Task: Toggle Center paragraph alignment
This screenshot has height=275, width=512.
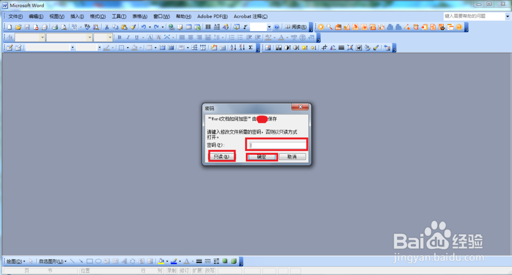Action: point(190,37)
